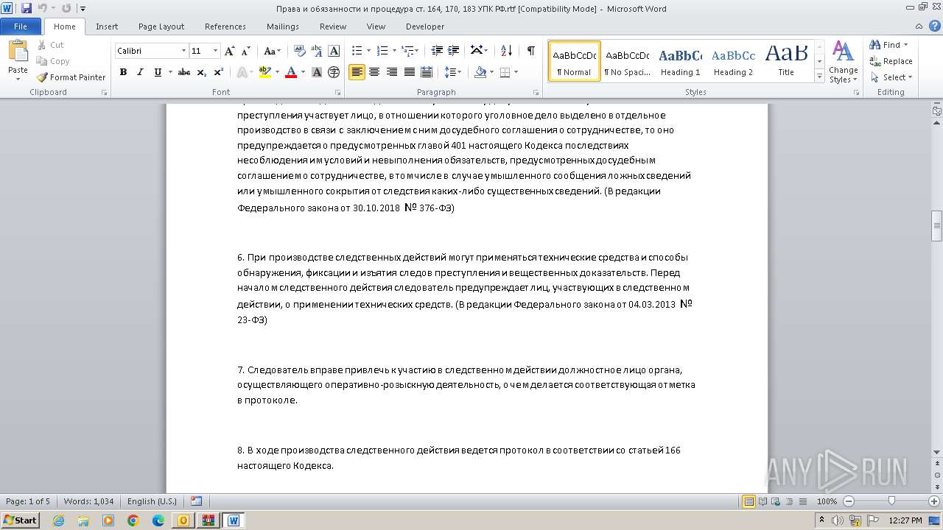Open Chrome from taskbar
The height and width of the screenshot is (530, 943).
click(133, 520)
